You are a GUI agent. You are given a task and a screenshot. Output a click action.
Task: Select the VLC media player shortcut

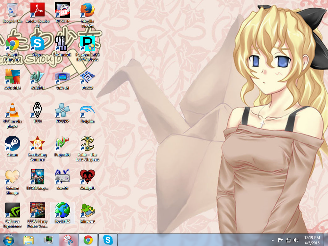click(12, 115)
